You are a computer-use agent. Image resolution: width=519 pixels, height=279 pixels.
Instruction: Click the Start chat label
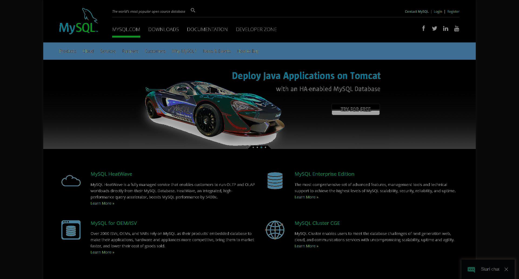pos(490,269)
